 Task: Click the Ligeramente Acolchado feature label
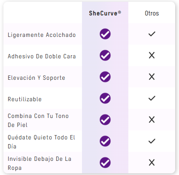[x=42, y=35]
